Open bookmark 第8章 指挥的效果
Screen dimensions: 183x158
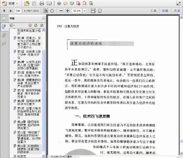click(x=29, y=102)
